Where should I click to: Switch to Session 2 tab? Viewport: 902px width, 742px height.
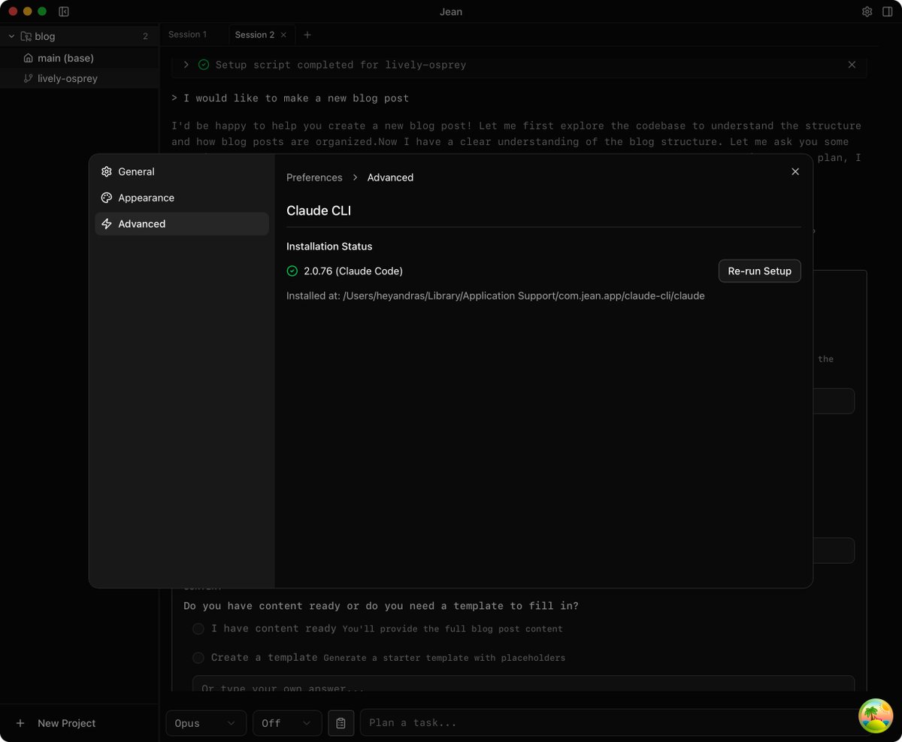[255, 35]
